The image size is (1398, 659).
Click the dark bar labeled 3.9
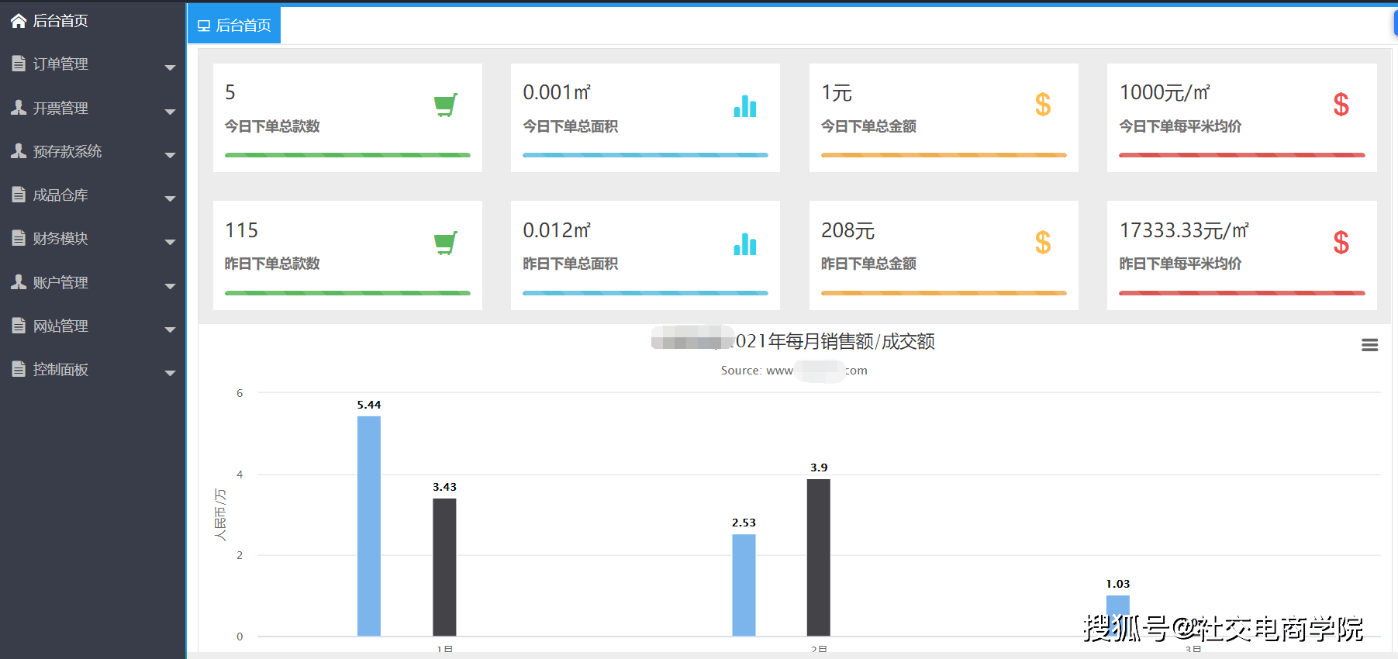click(x=818, y=557)
